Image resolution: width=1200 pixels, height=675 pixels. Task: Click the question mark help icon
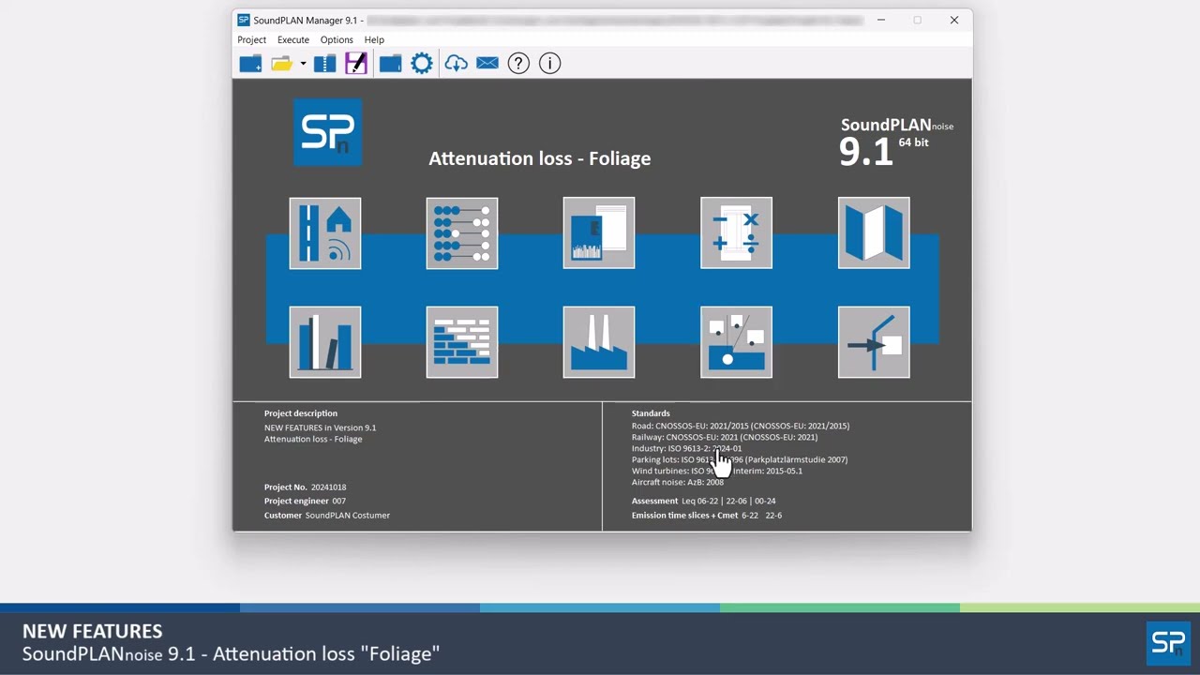518,63
